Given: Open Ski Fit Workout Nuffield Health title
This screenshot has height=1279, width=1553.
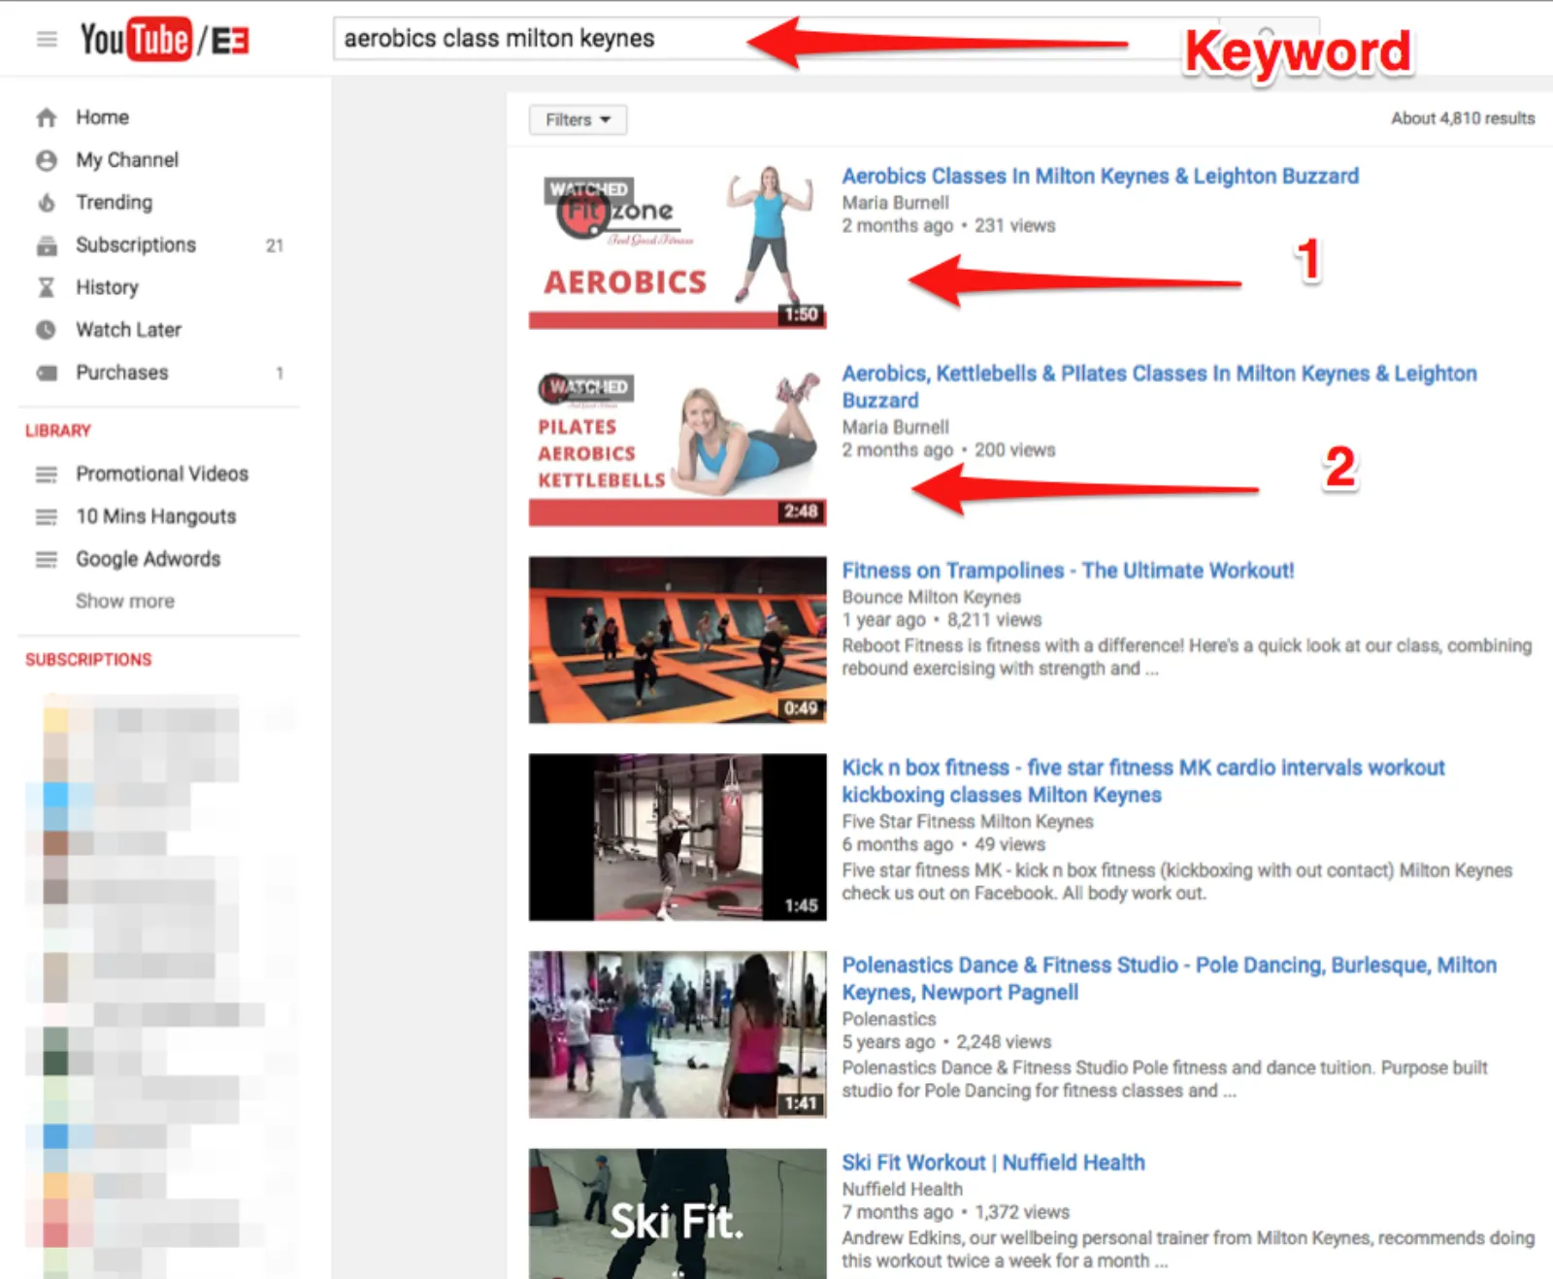Looking at the screenshot, I should point(993,1163).
